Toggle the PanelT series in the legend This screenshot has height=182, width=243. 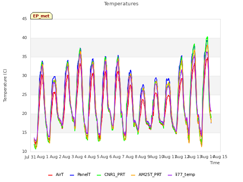(80, 174)
